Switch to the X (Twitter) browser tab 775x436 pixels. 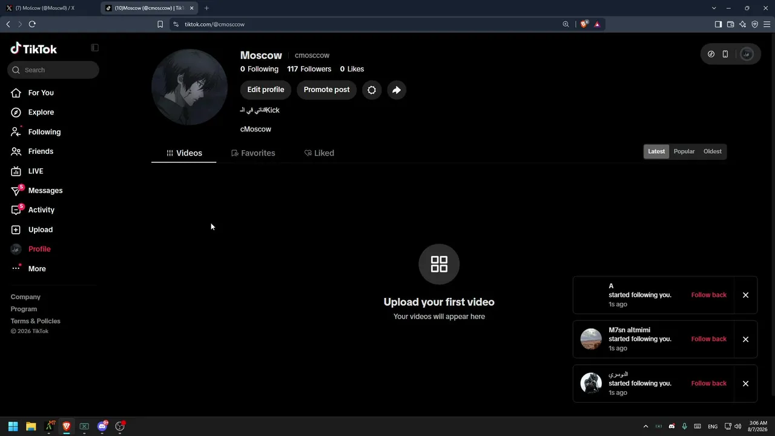click(x=50, y=8)
